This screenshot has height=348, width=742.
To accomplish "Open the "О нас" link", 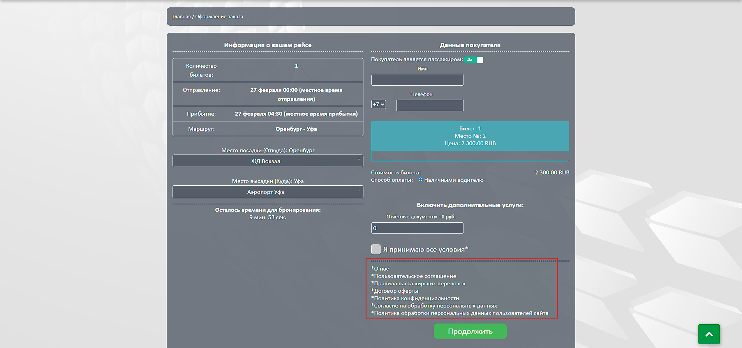I will [381, 269].
